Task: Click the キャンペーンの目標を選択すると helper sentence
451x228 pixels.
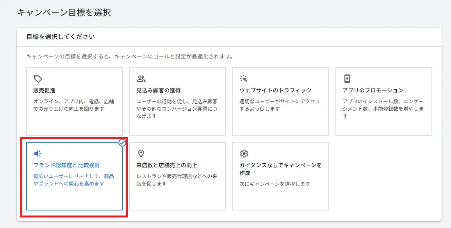Action: coord(130,57)
